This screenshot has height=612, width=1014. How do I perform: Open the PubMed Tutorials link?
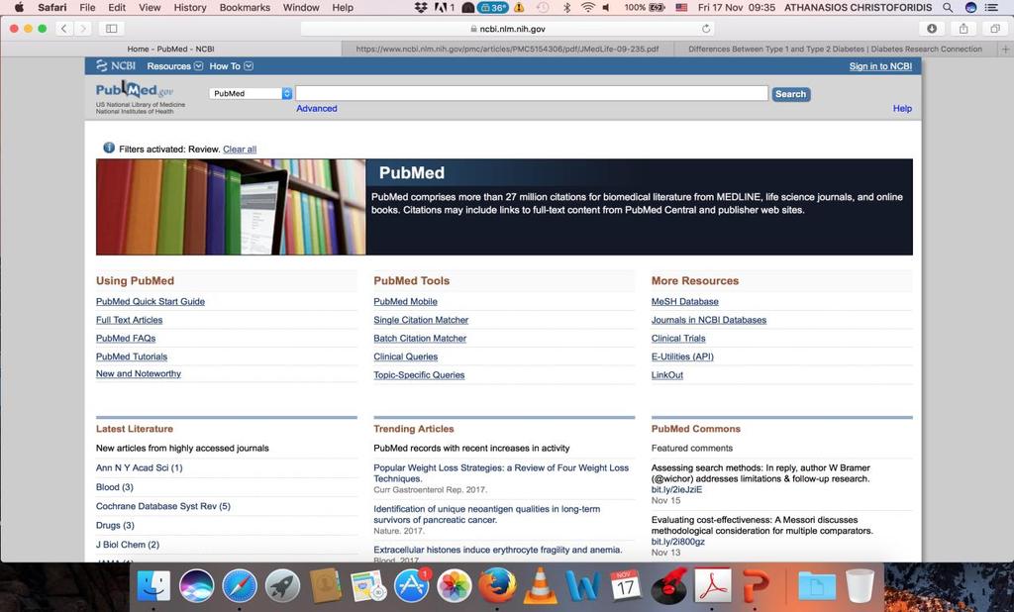(x=132, y=357)
